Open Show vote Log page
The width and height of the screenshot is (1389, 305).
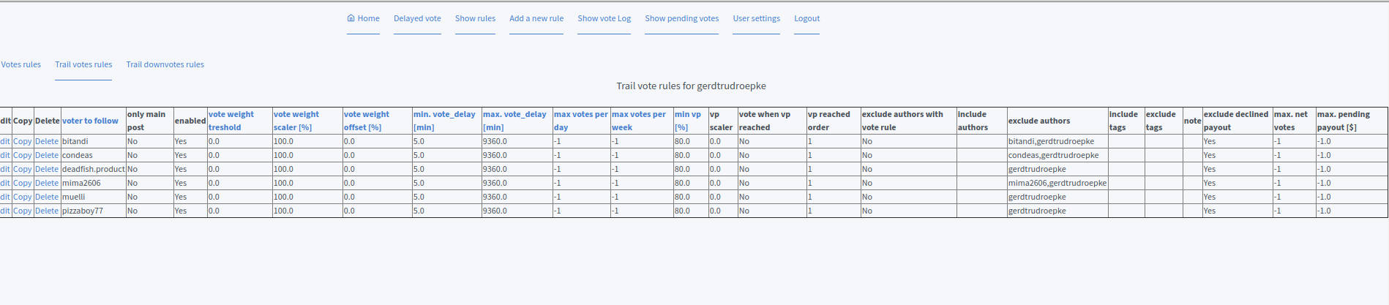(604, 18)
